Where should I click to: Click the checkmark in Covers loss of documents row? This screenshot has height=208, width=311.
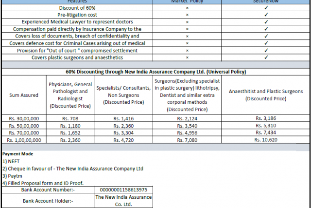tap(266, 36)
